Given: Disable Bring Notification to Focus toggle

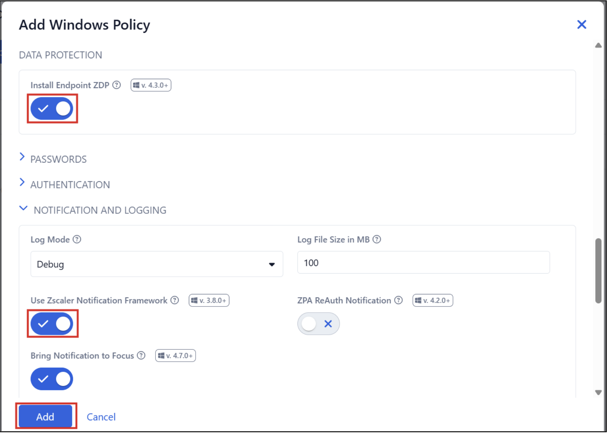Looking at the screenshot, I should click(52, 379).
